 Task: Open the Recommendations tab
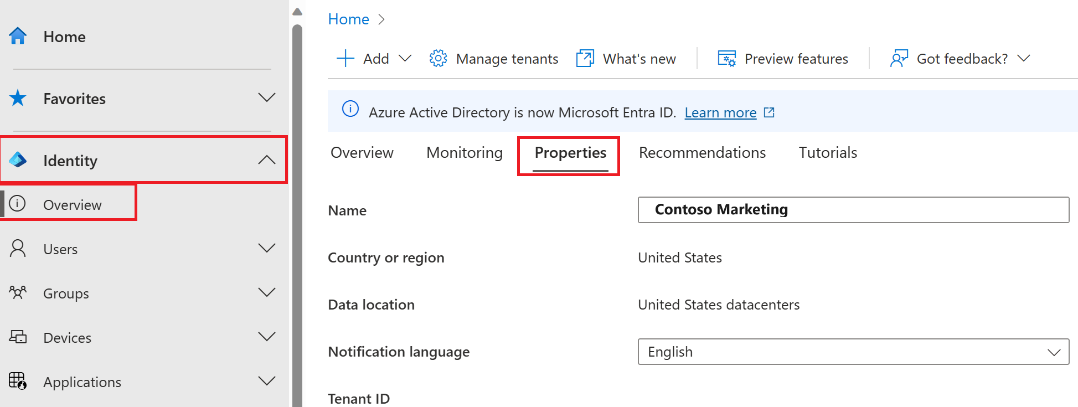[x=702, y=152]
